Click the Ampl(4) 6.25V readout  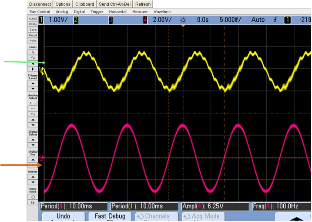click(215, 206)
